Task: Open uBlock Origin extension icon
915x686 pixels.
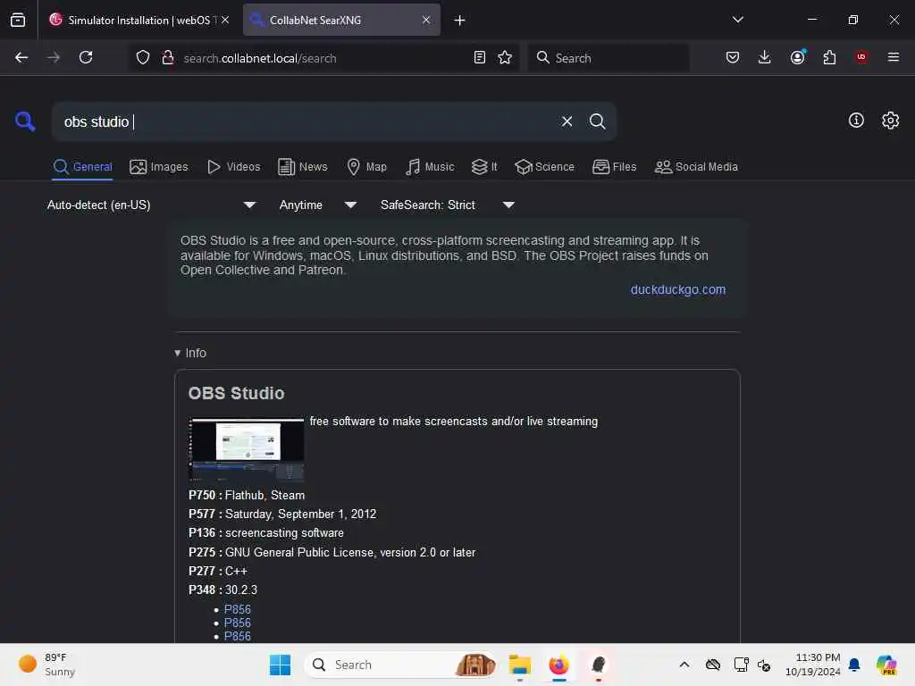Action: pos(861,57)
